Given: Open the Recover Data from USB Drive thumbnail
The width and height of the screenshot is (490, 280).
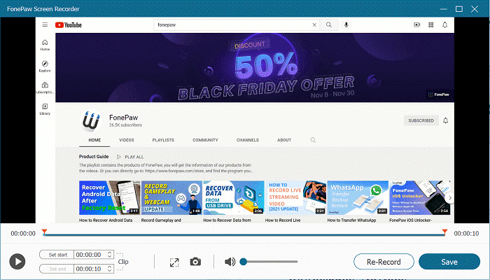Looking at the screenshot, I should point(234,197).
